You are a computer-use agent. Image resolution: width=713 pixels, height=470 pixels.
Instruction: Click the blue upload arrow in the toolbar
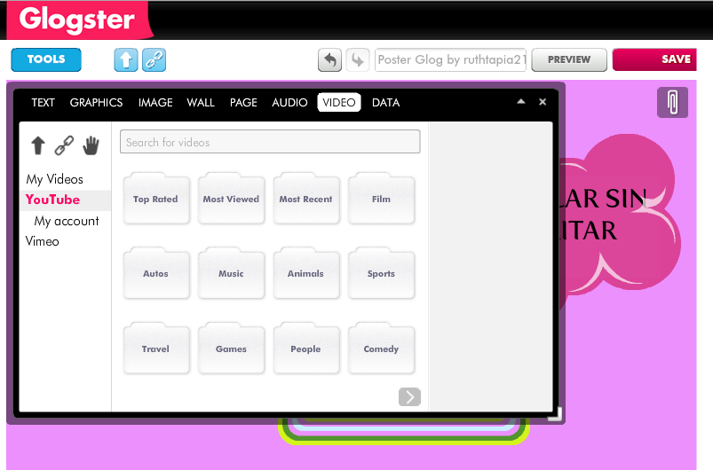coord(126,60)
